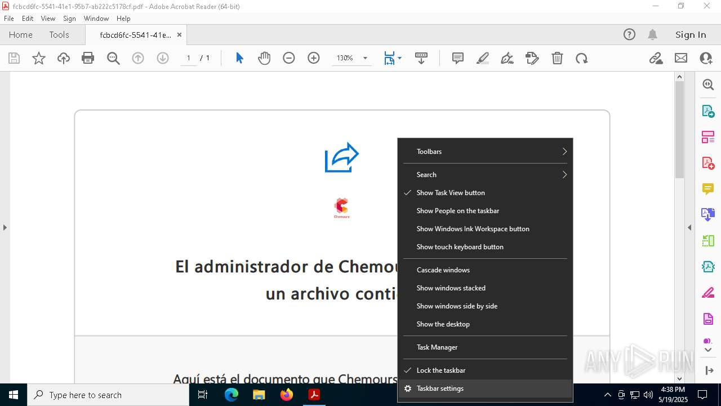This screenshot has width=721, height=406.
Task: Expand the Toolbars submenu
Action: [x=485, y=152]
